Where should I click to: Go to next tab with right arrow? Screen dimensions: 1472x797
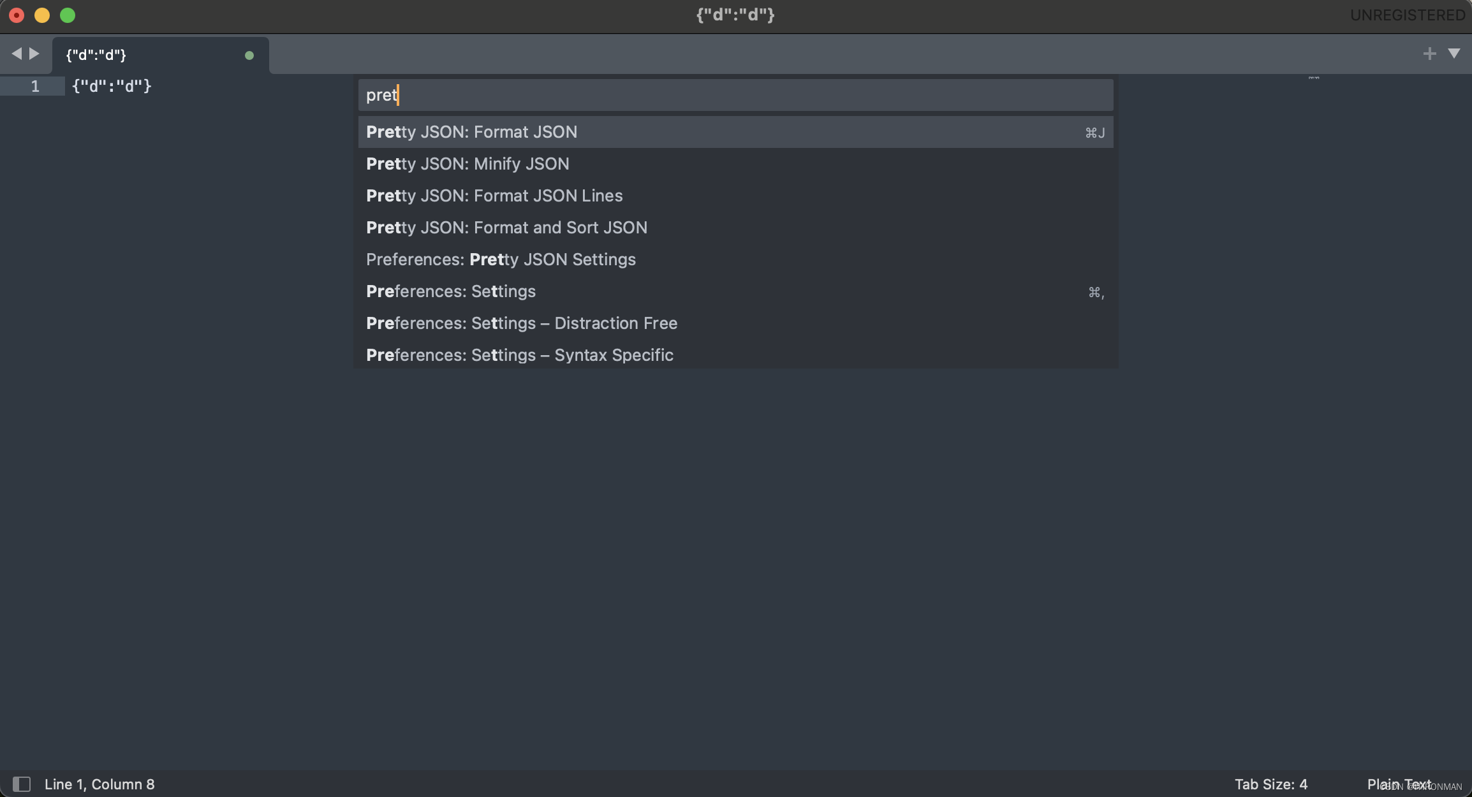pos(34,54)
